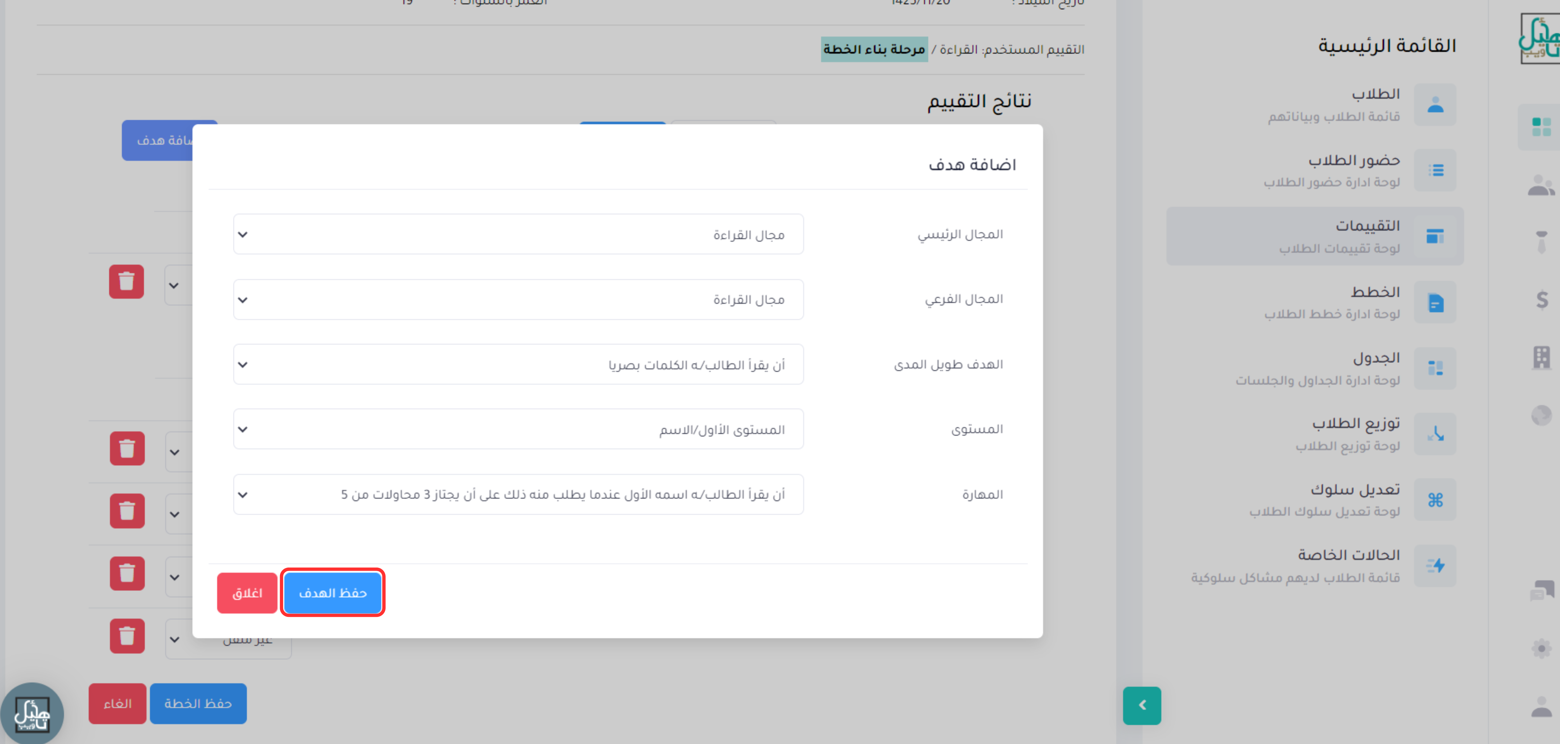
Task: Delete the fourth goal row with trash icon
Action: 127,573
